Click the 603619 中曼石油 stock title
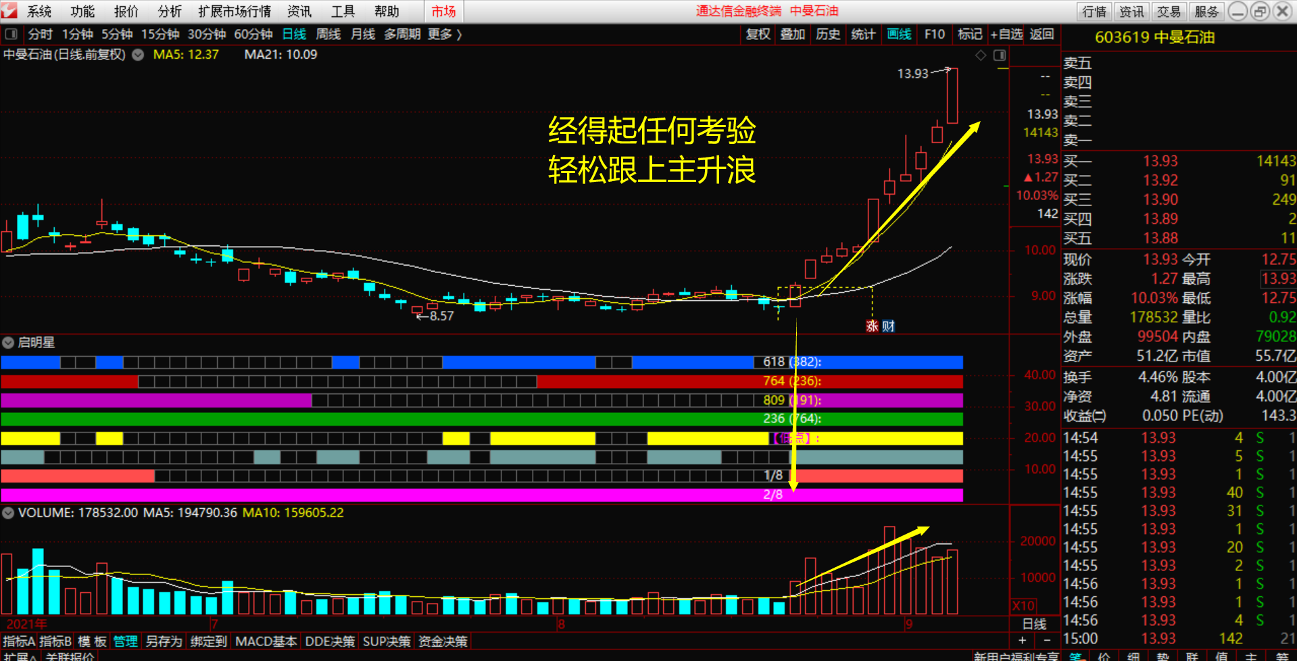The image size is (1297, 661). point(1154,37)
